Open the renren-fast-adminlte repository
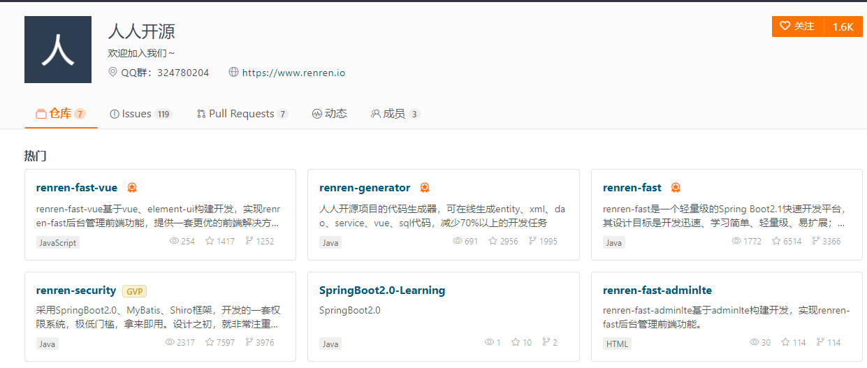The image size is (867, 368). [657, 290]
